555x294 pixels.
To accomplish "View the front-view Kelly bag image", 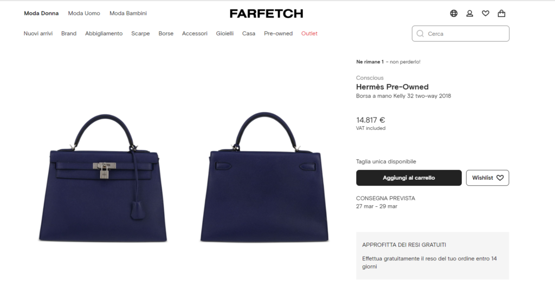I will [x=102, y=178].
